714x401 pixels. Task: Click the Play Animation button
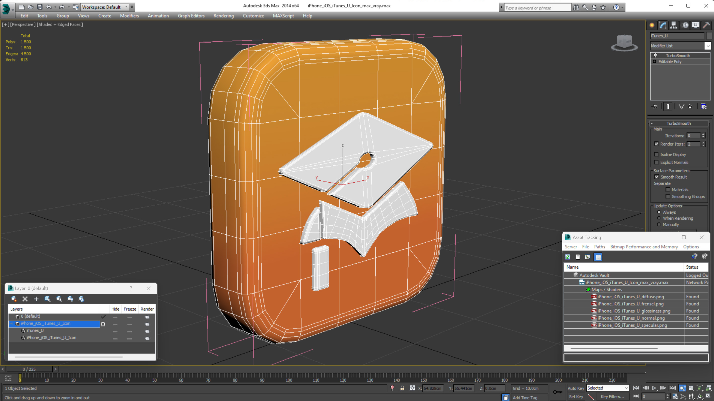tap(654, 388)
